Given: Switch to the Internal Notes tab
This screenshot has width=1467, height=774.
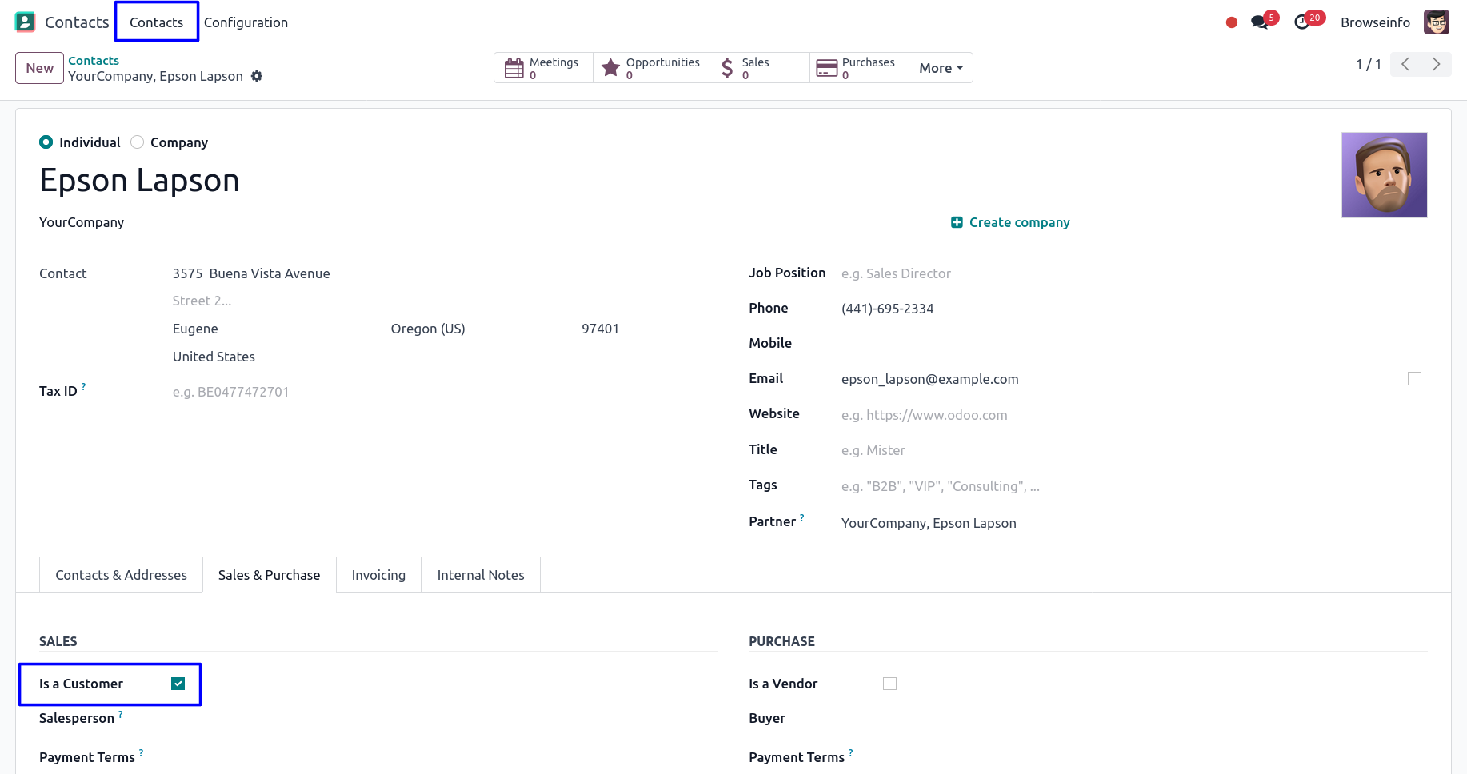Looking at the screenshot, I should click(x=481, y=575).
